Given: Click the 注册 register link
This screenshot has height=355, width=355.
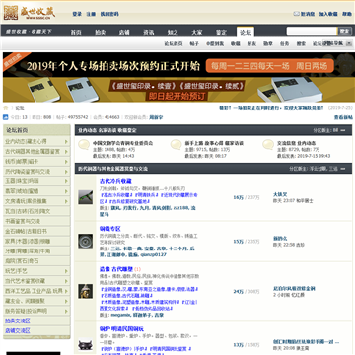Looking at the screenshot, I should [91, 14].
